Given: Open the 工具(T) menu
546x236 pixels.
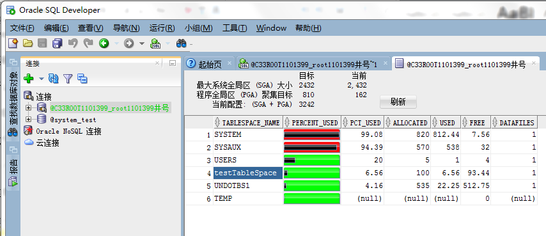Looking at the screenshot, I should point(235,28).
